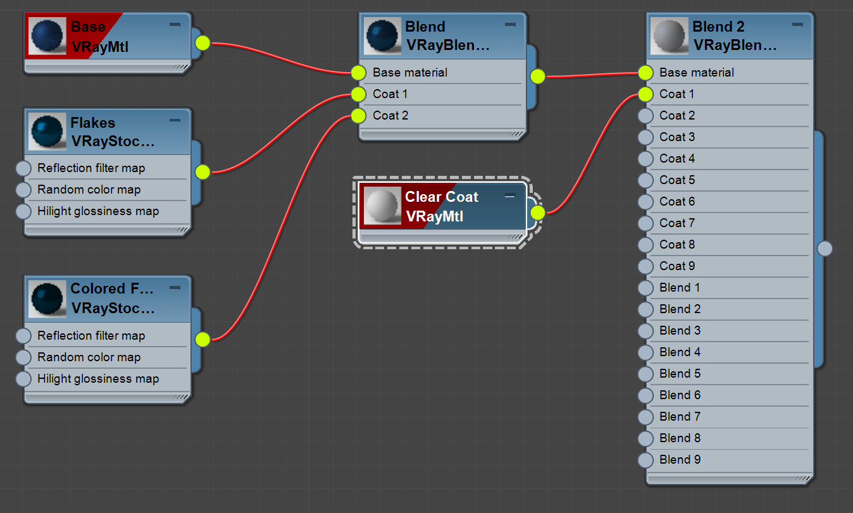Select the Blend 9 input socket on Blend 2
The width and height of the screenshot is (853, 513).
[x=645, y=460]
